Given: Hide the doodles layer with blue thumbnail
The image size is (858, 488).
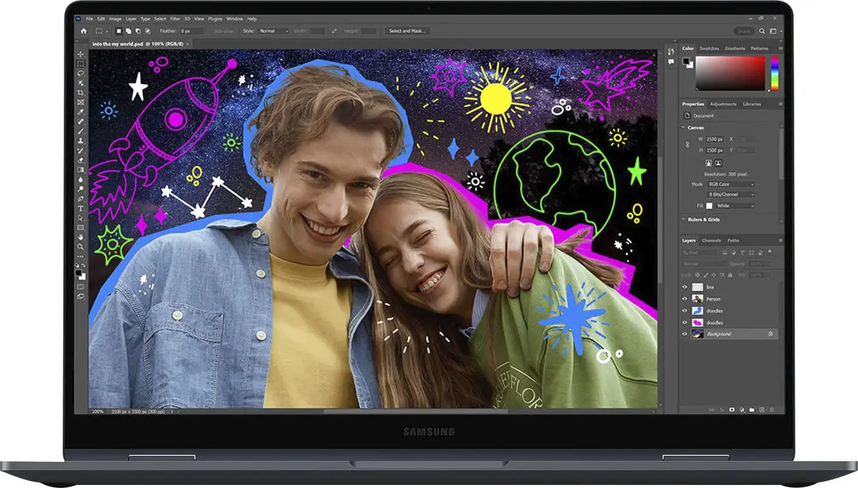Looking at the screenshot, I should (684, 311).
